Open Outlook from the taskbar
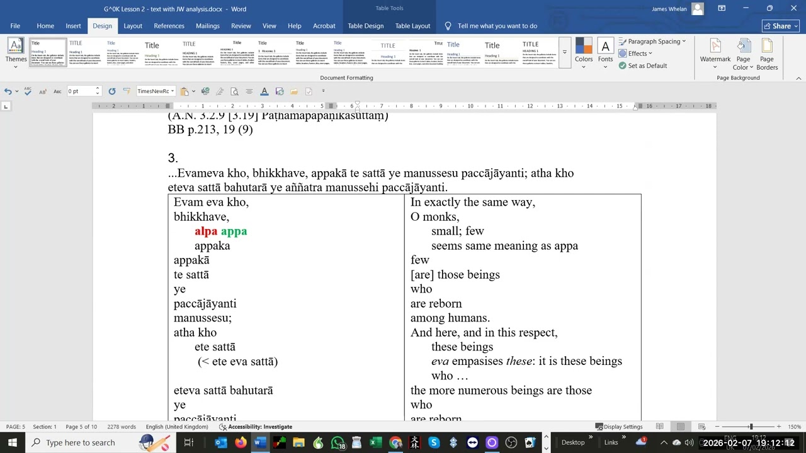Image resolution: width=806 pixels, height=453 pixels. tap(221, 442)
